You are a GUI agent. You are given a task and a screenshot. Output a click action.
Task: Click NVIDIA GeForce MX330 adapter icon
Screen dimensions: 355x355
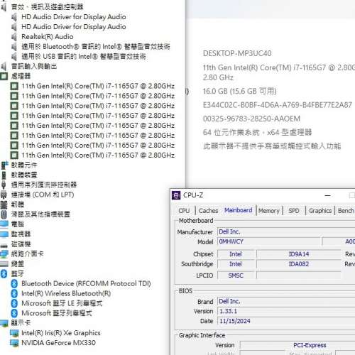(14, 343)
